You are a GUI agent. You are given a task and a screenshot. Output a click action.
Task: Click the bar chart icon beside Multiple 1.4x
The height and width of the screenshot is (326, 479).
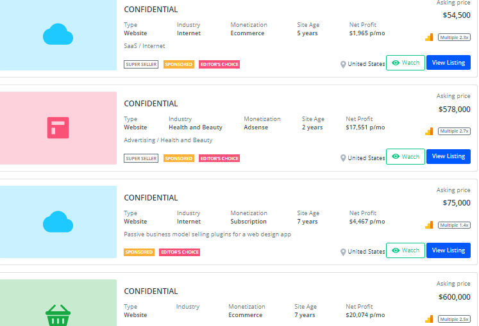point(429,225)
